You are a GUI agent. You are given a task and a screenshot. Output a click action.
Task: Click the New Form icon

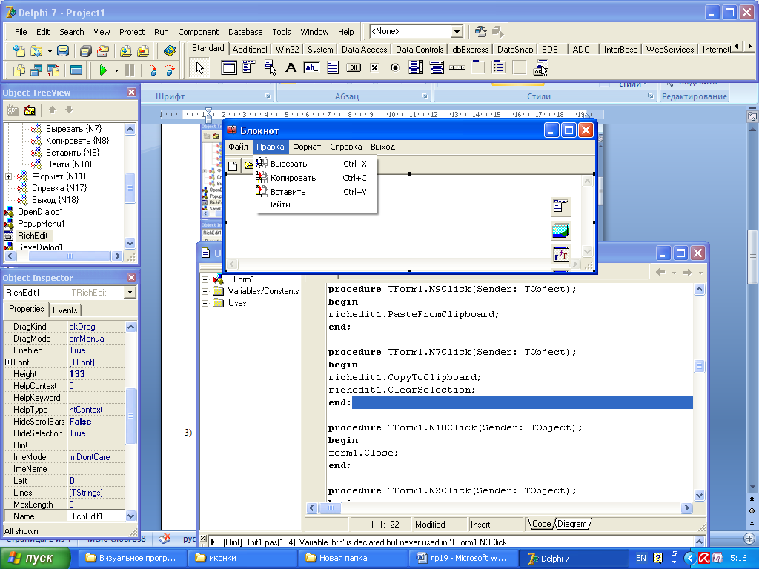76,70
